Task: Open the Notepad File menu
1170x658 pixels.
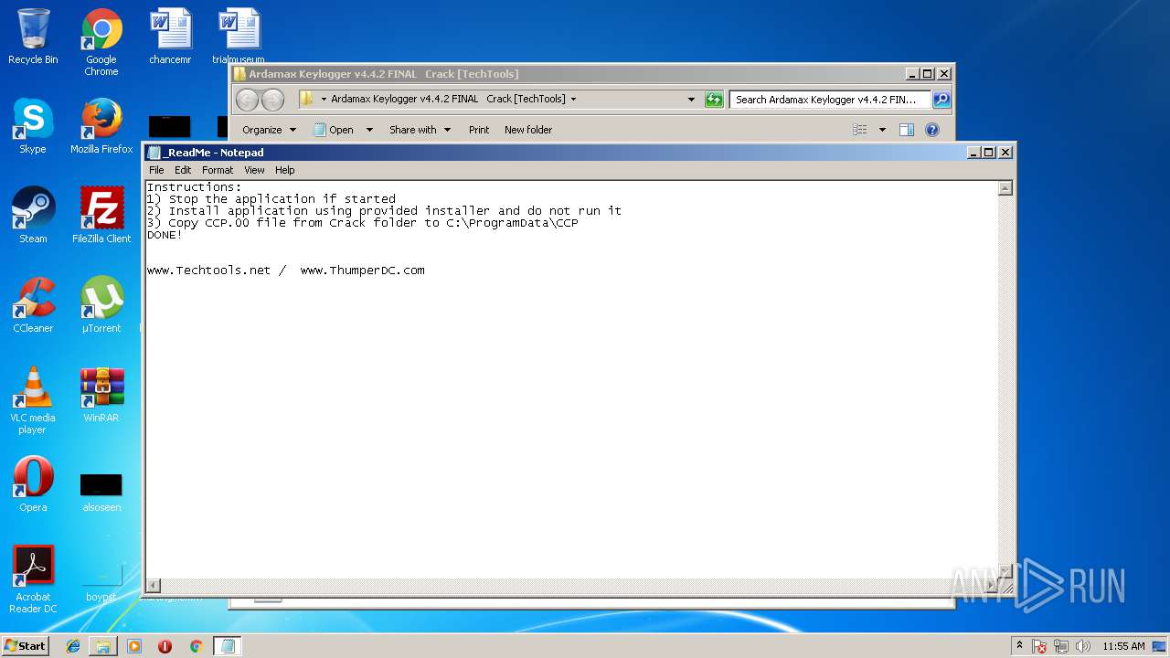Action: (156, 170)
